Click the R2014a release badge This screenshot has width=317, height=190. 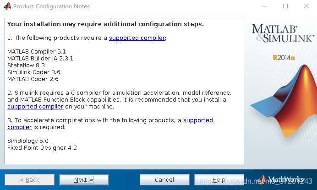[x=284, y=58]
